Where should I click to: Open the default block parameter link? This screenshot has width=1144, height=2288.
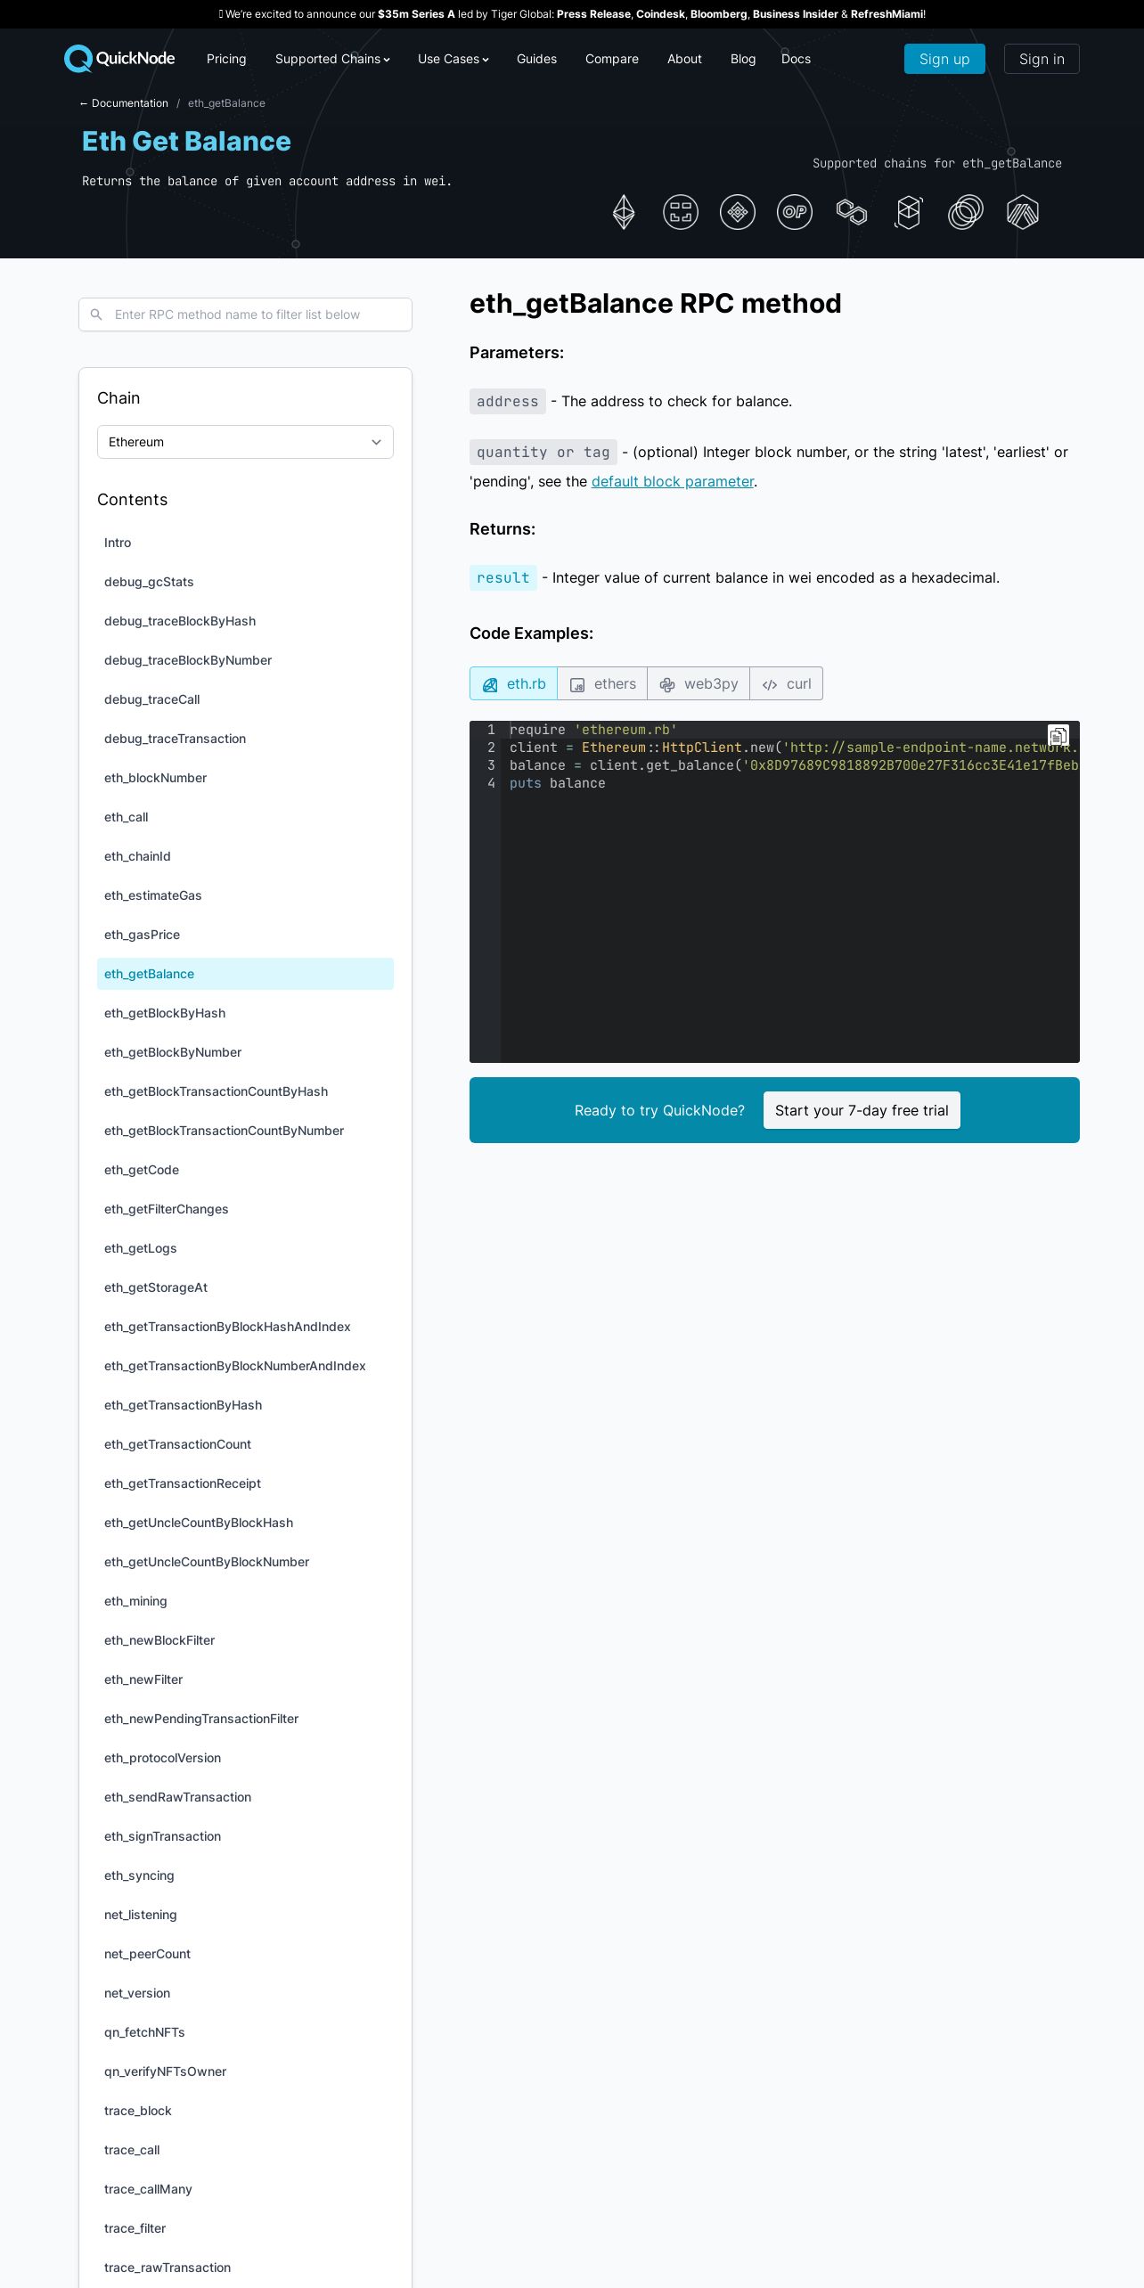coord(673,481)
